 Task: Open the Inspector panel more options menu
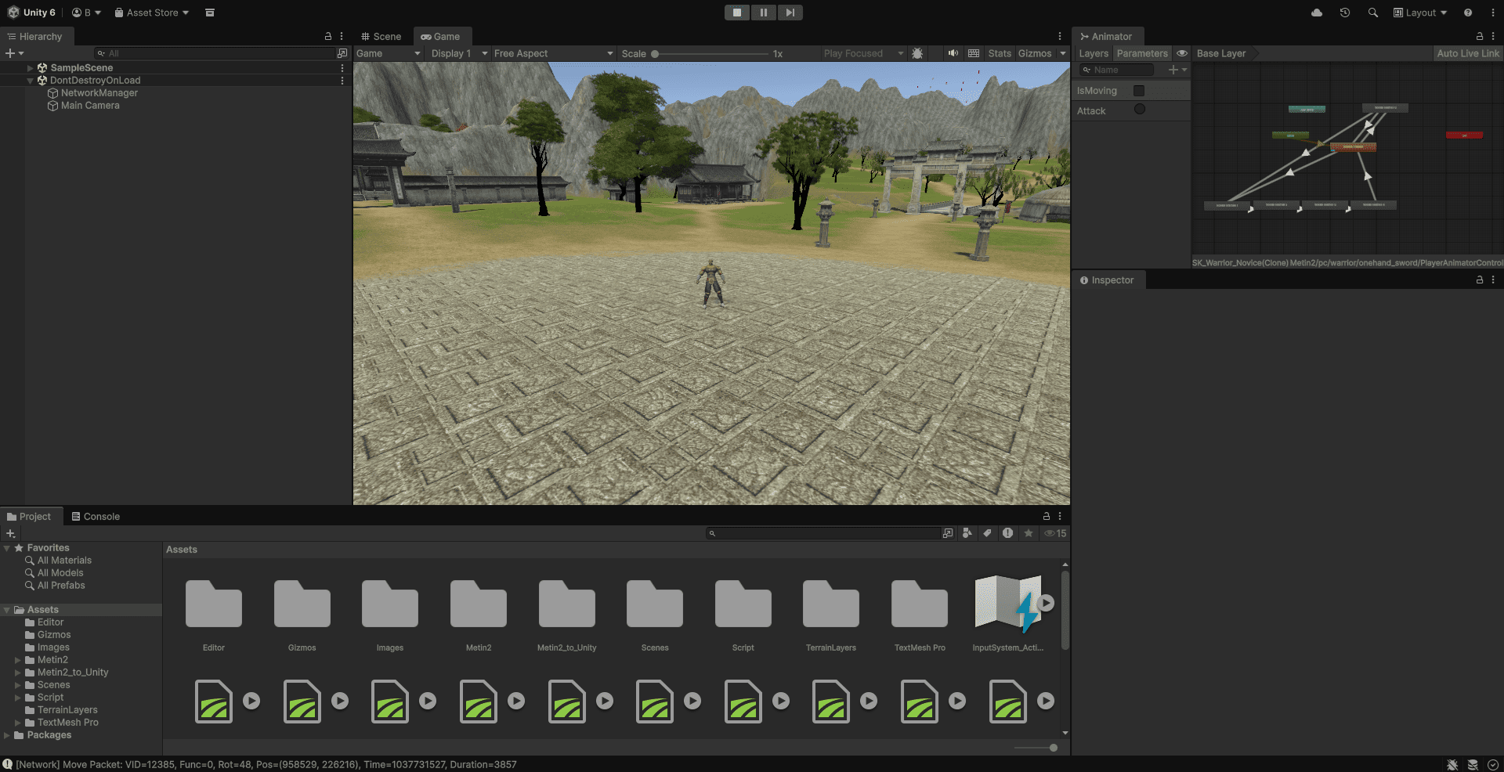pyautogui.click(x=1493, y=280)
